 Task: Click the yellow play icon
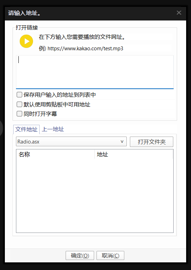point(26,41)
